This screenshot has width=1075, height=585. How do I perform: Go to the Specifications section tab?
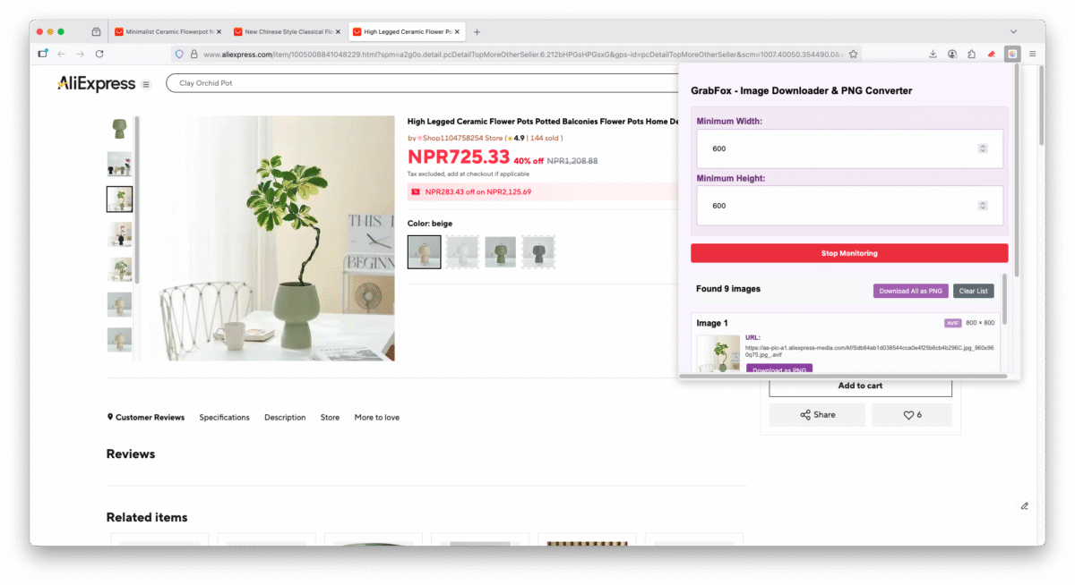(x=224, y=418)
